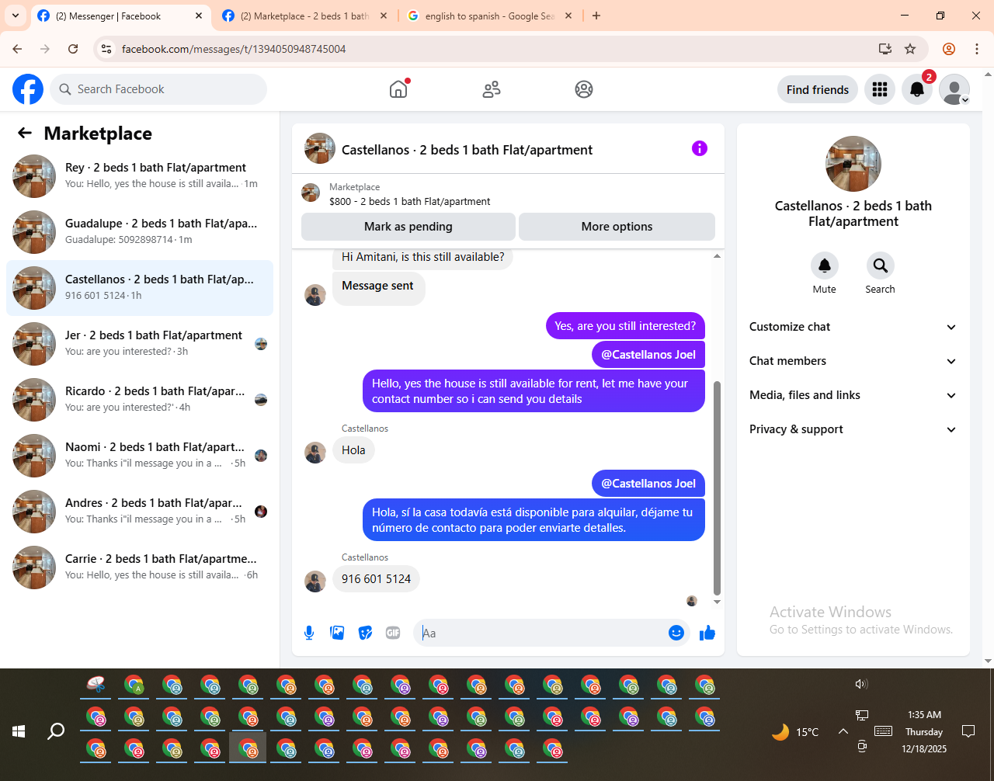Mute the Castellanos conversation bell icon
This screenshot has height=781, width=994.
tap(825, 266)
